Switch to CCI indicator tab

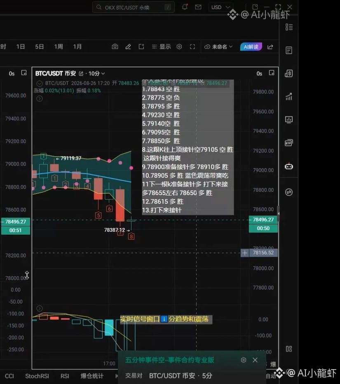pos(9,376)
